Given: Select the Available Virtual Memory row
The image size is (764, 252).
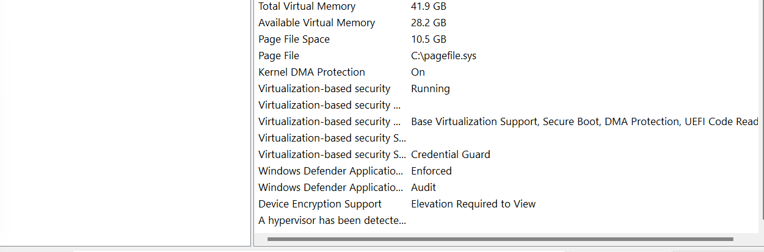Looking at the screenshot, I should [x=316, y=23].
